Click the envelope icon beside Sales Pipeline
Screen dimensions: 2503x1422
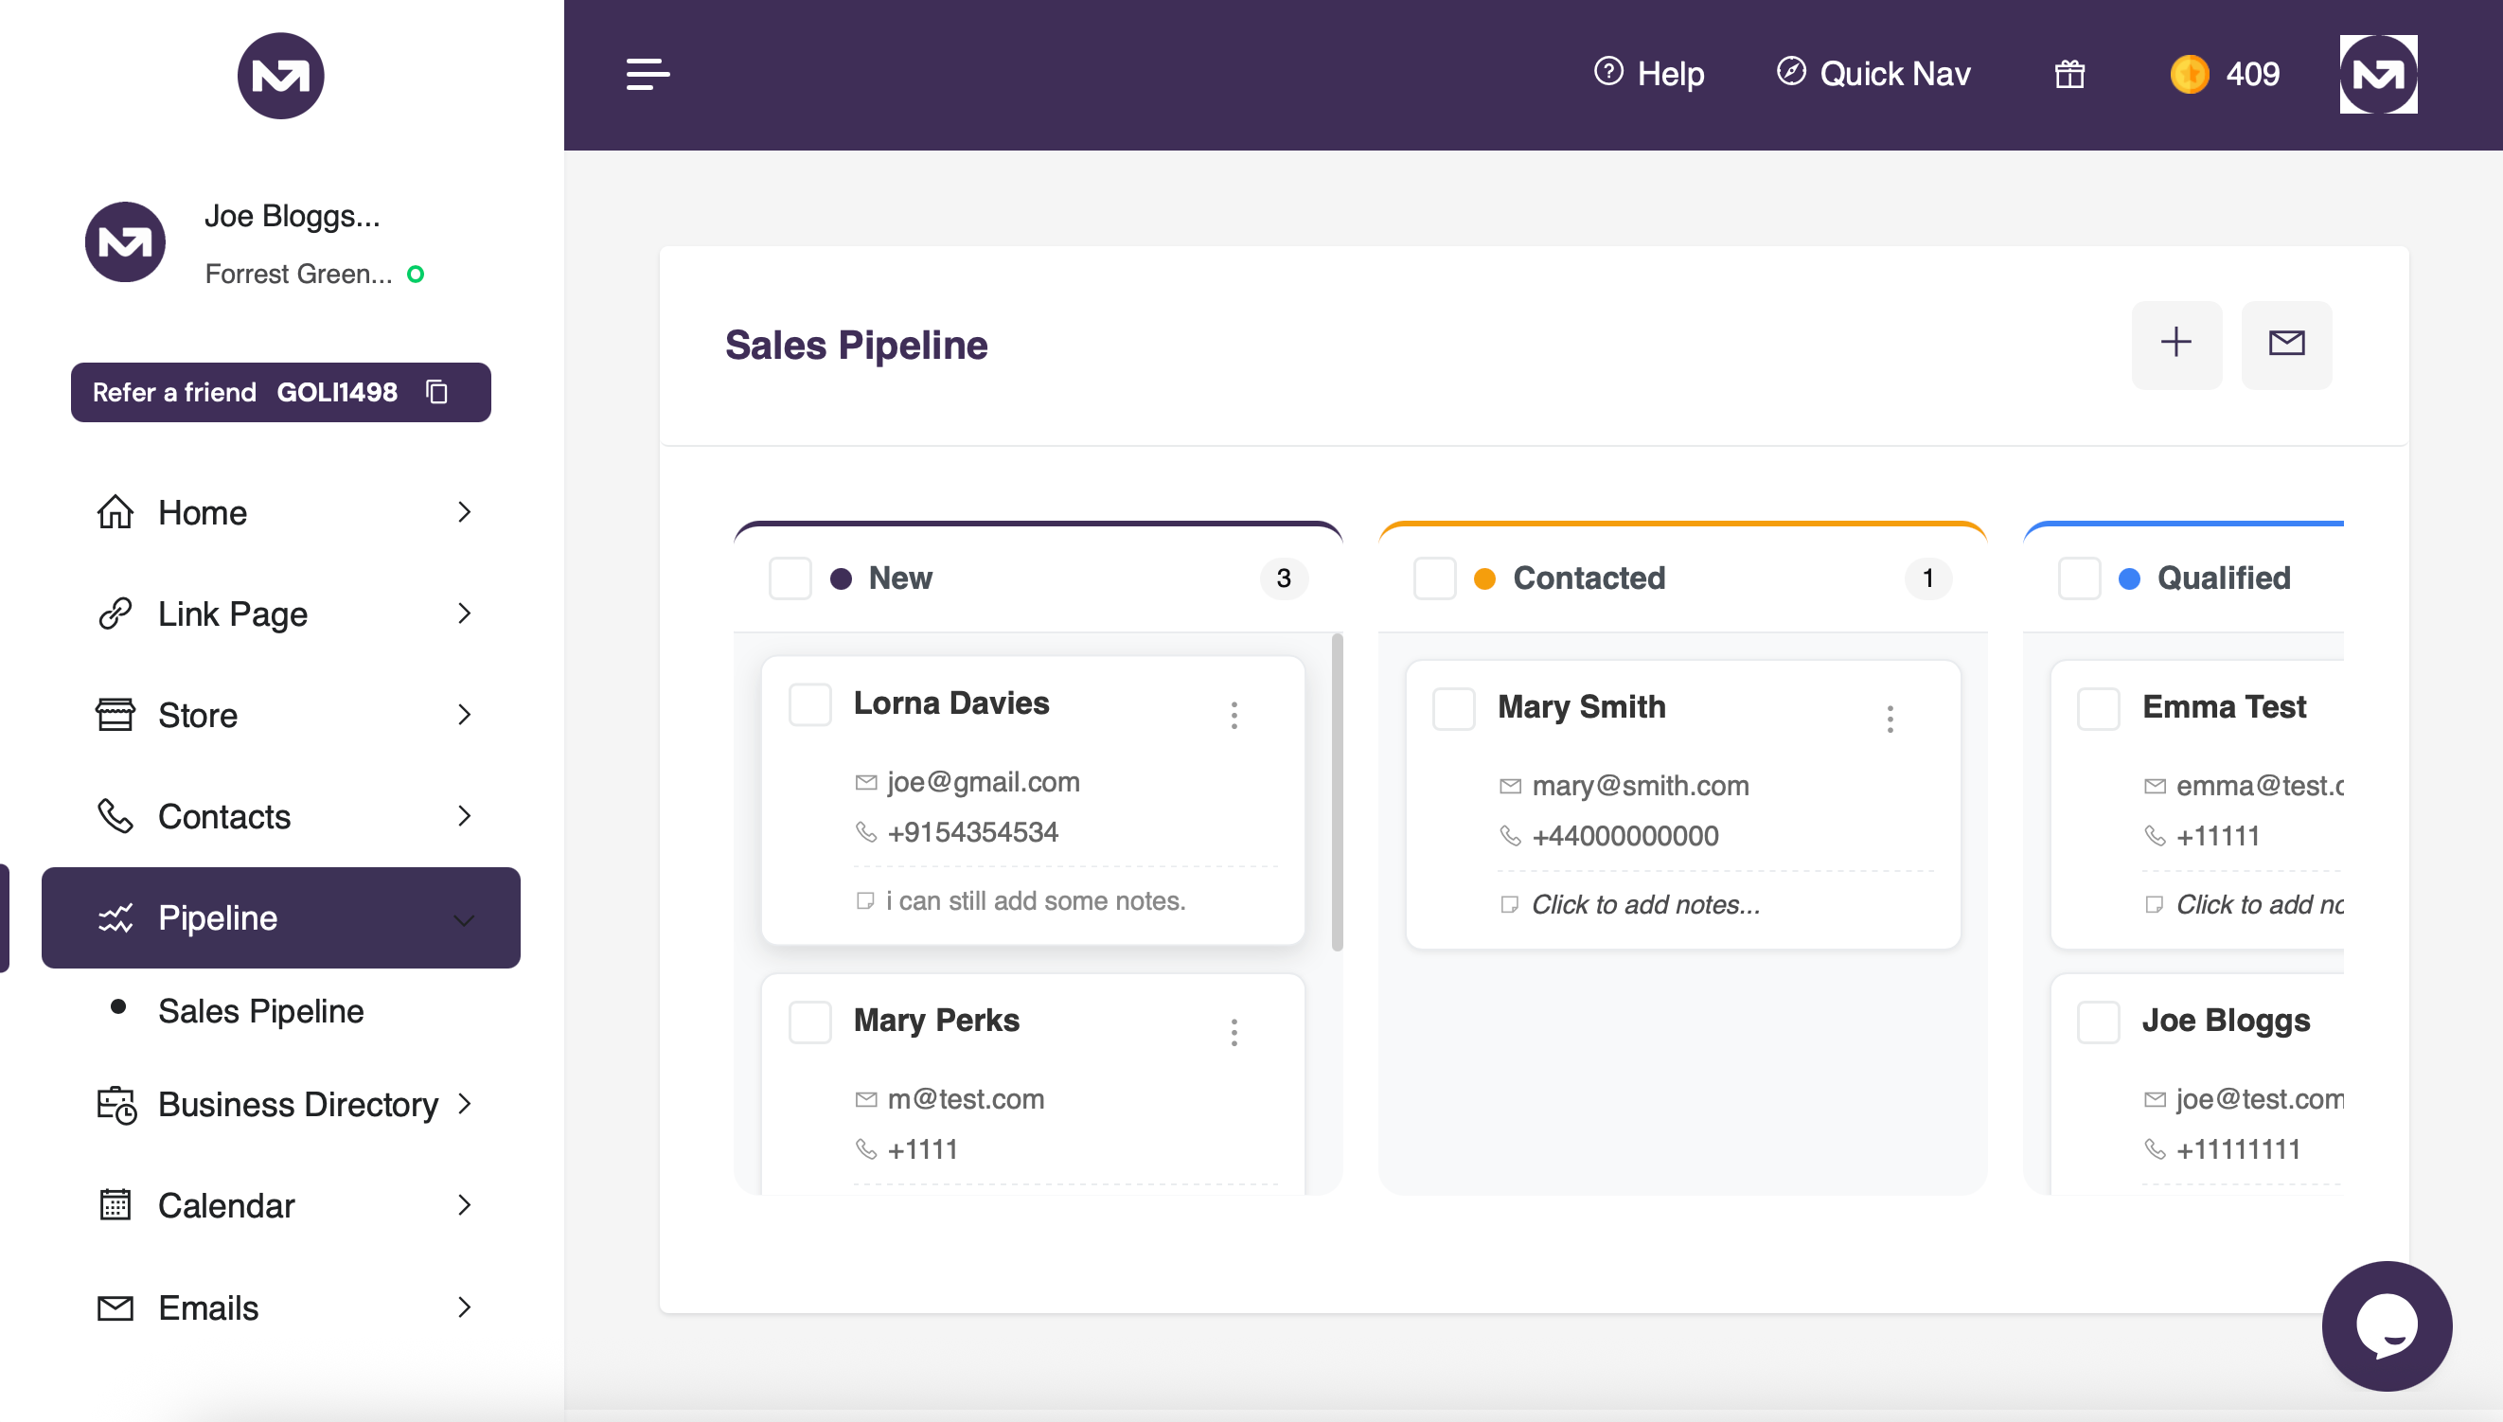click(x=2286, y=344)
